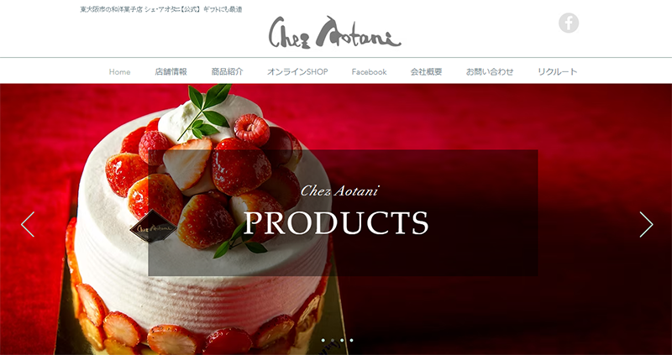
Task: Open the 商品紹介 navigation item
Action: pos(227,72)
